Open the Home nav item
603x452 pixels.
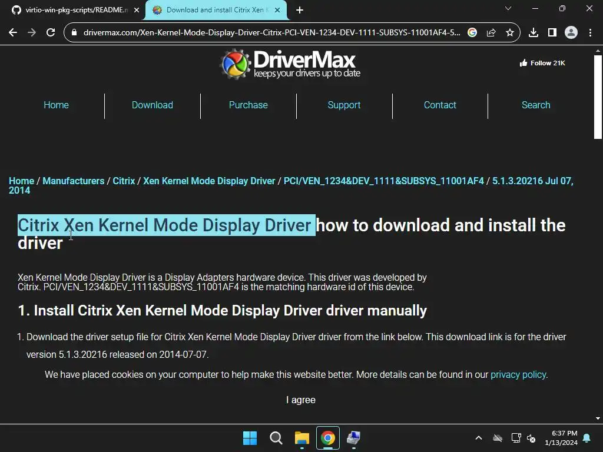tap(56, 105)
